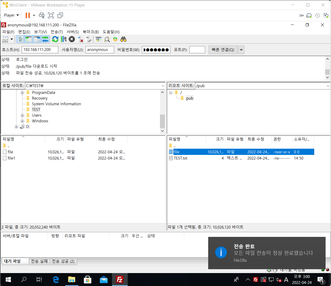Expand the Users folder node

click(x=22, y=115)
